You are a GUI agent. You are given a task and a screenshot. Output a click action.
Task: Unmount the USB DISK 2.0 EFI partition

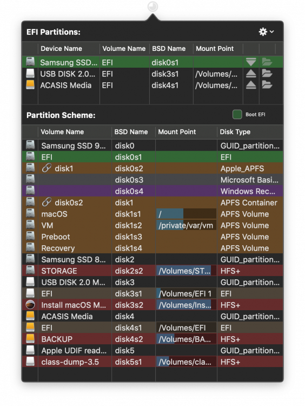[x=251, y=74]
